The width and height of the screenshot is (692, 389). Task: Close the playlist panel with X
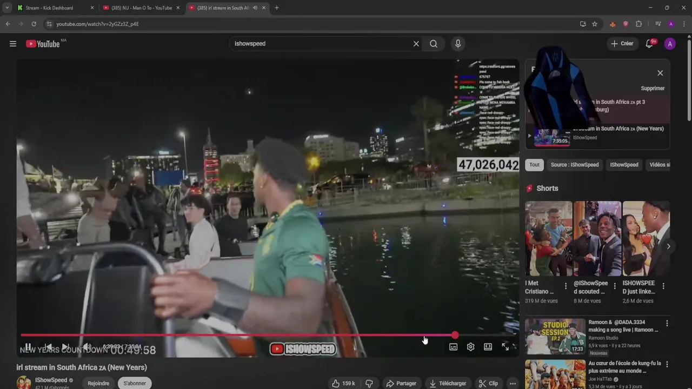click(660, 73)
